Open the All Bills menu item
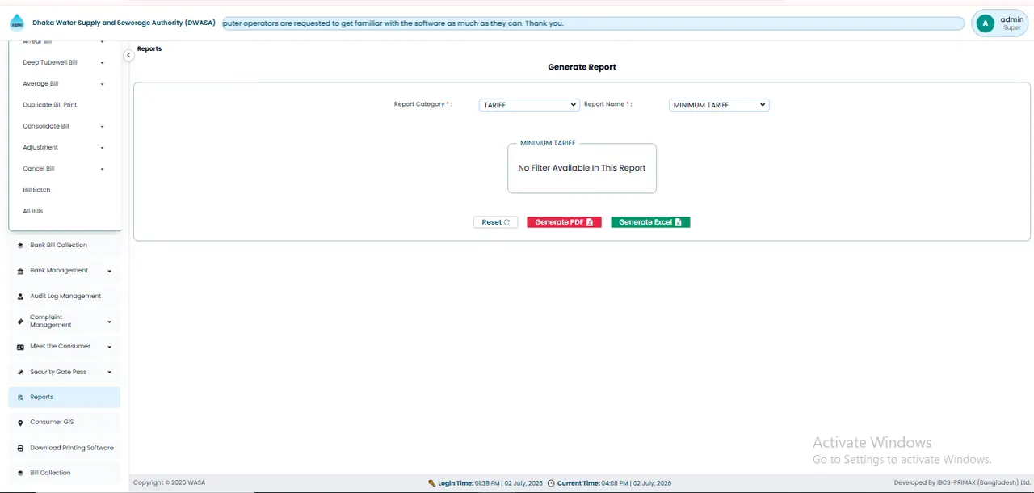 [33, 211]
